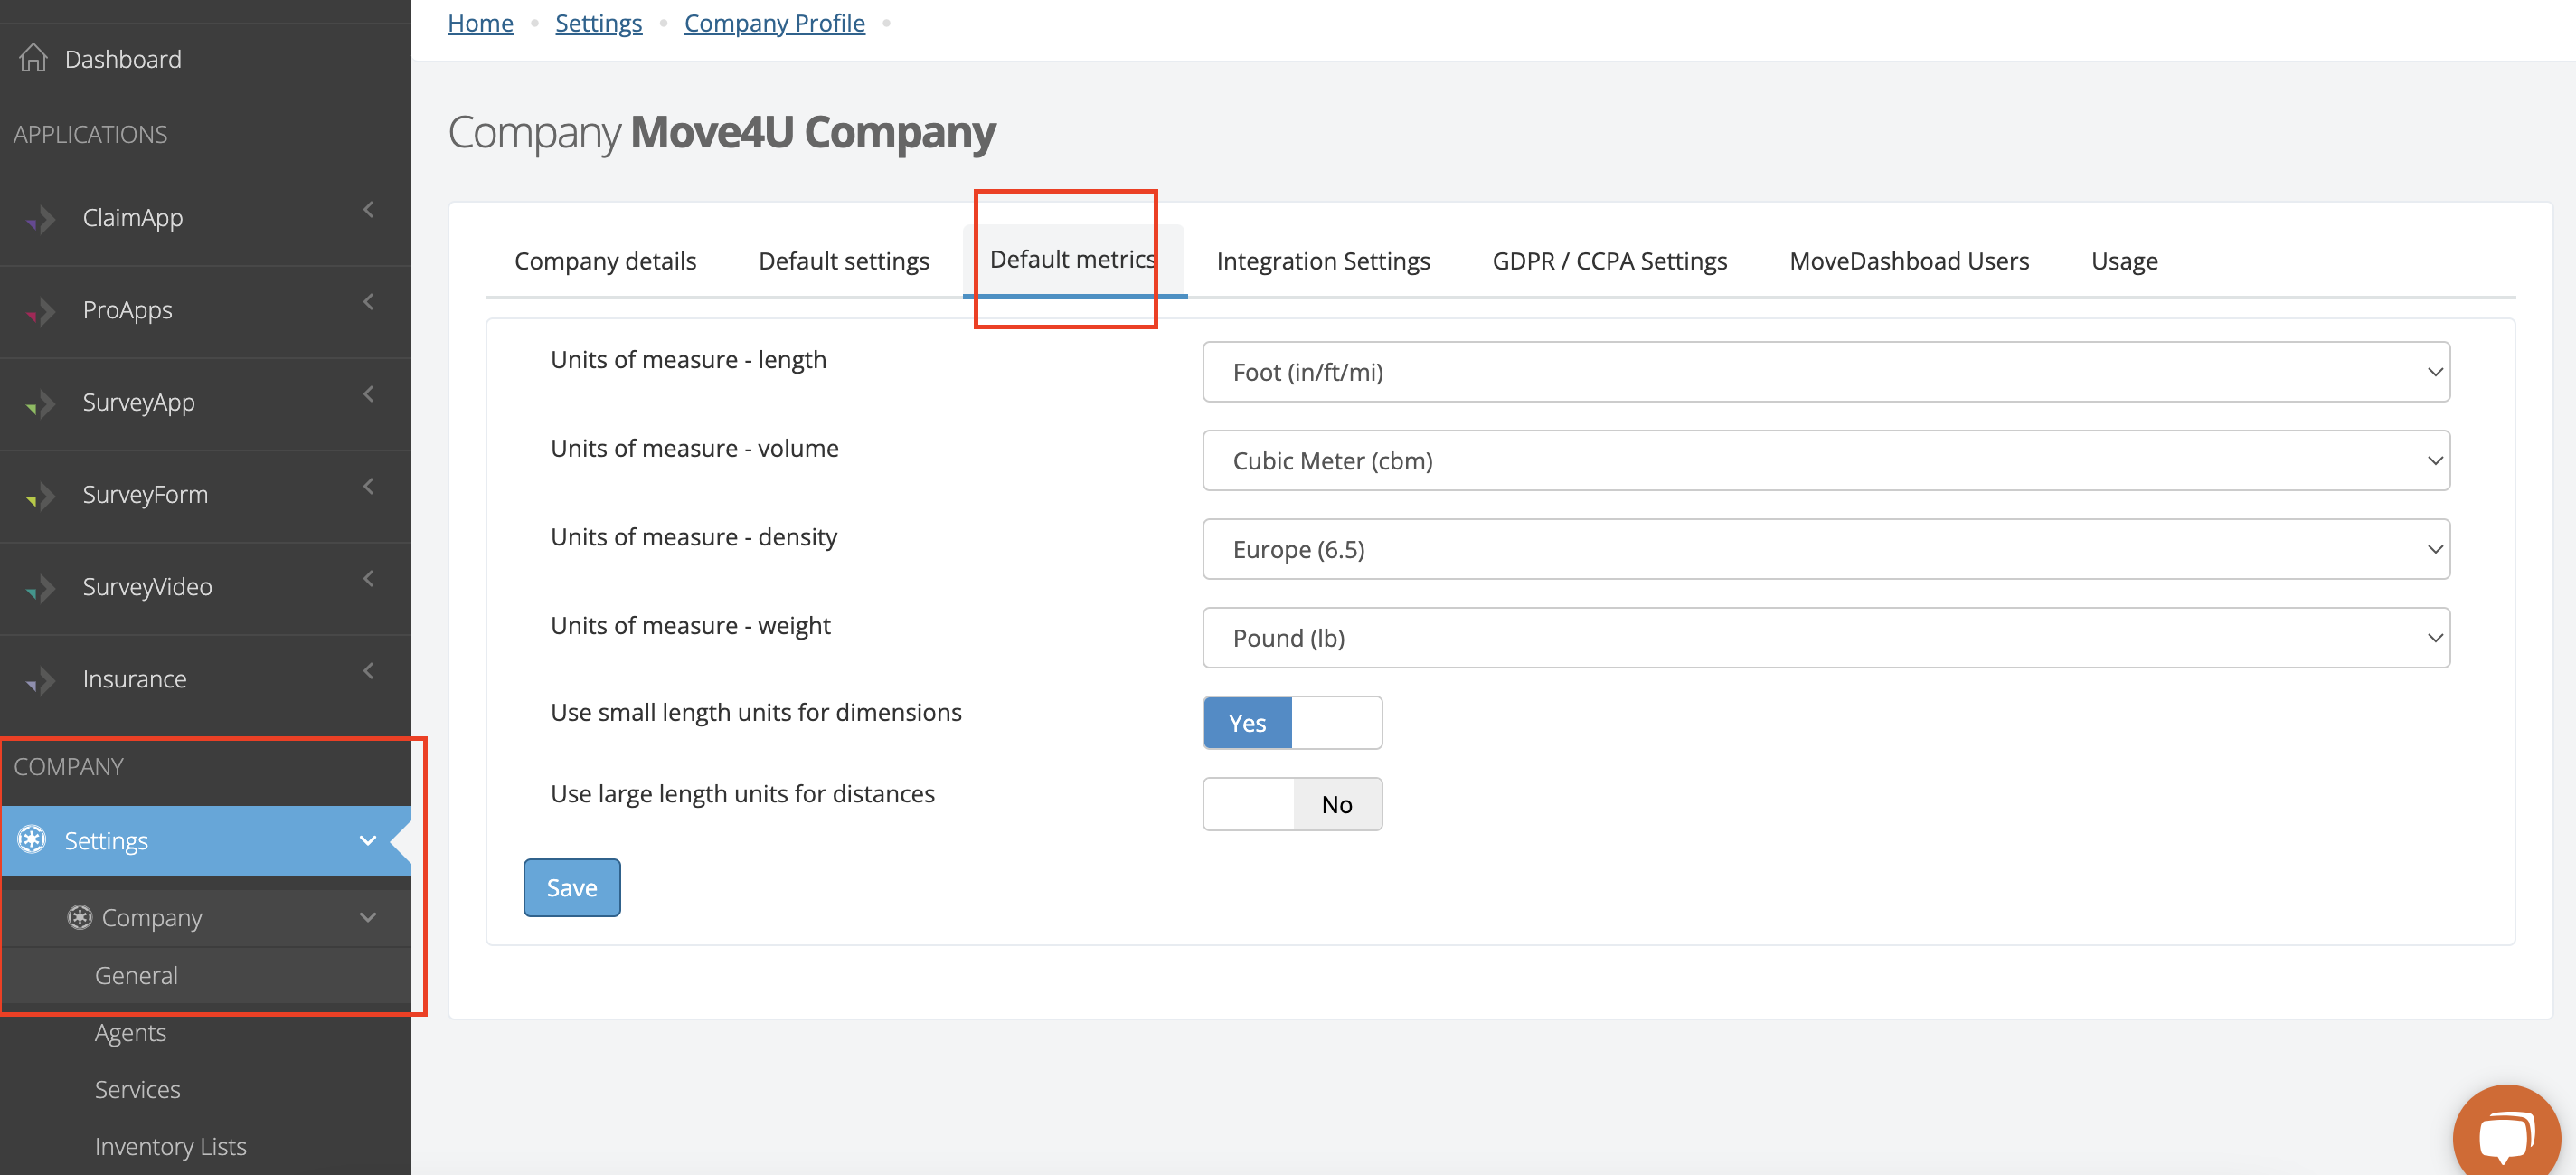
Task: Switch to Company details tab
Action: point(605,261)
